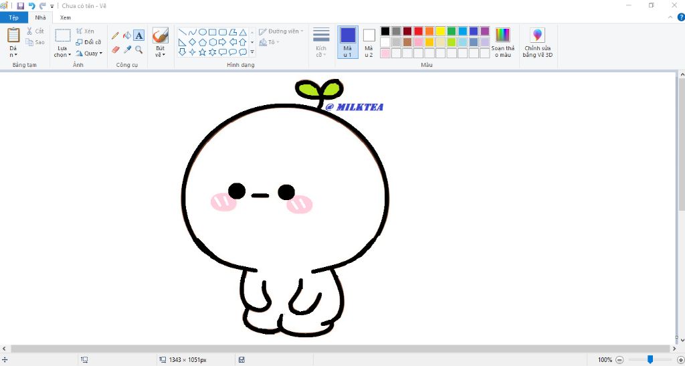
Task: Open the Tệp file menu
Action: [13, 17]
